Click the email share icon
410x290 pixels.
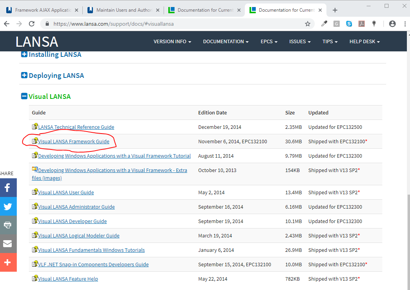7,244
